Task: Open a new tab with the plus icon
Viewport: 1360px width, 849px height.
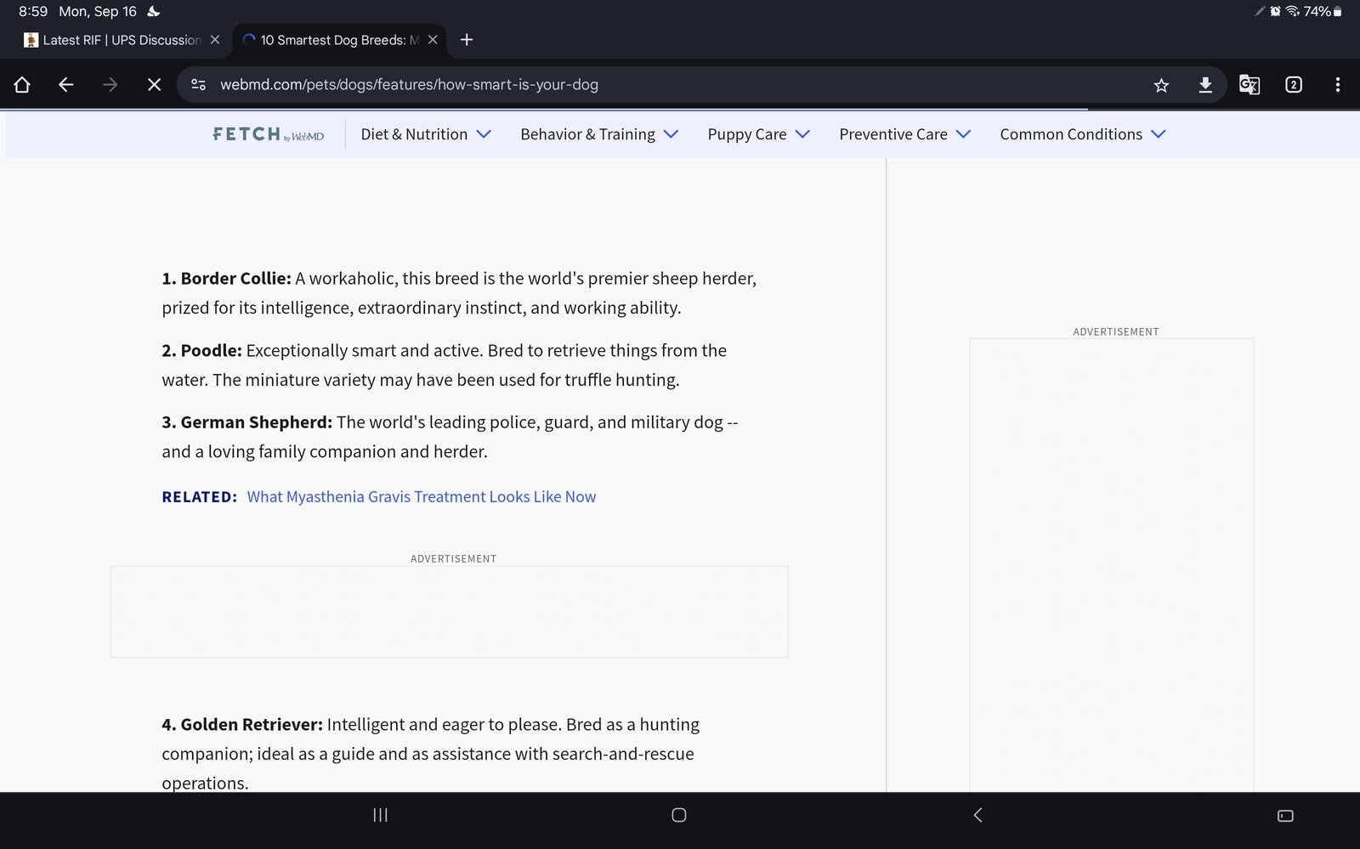Action: [467, 40]
